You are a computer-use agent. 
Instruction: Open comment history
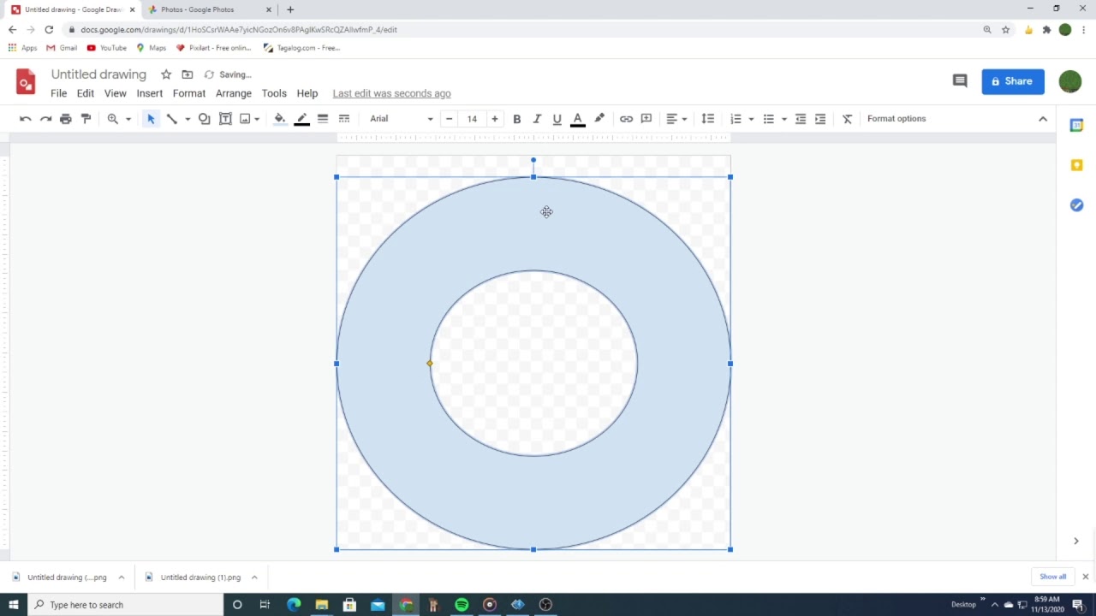tap(960, 81)
